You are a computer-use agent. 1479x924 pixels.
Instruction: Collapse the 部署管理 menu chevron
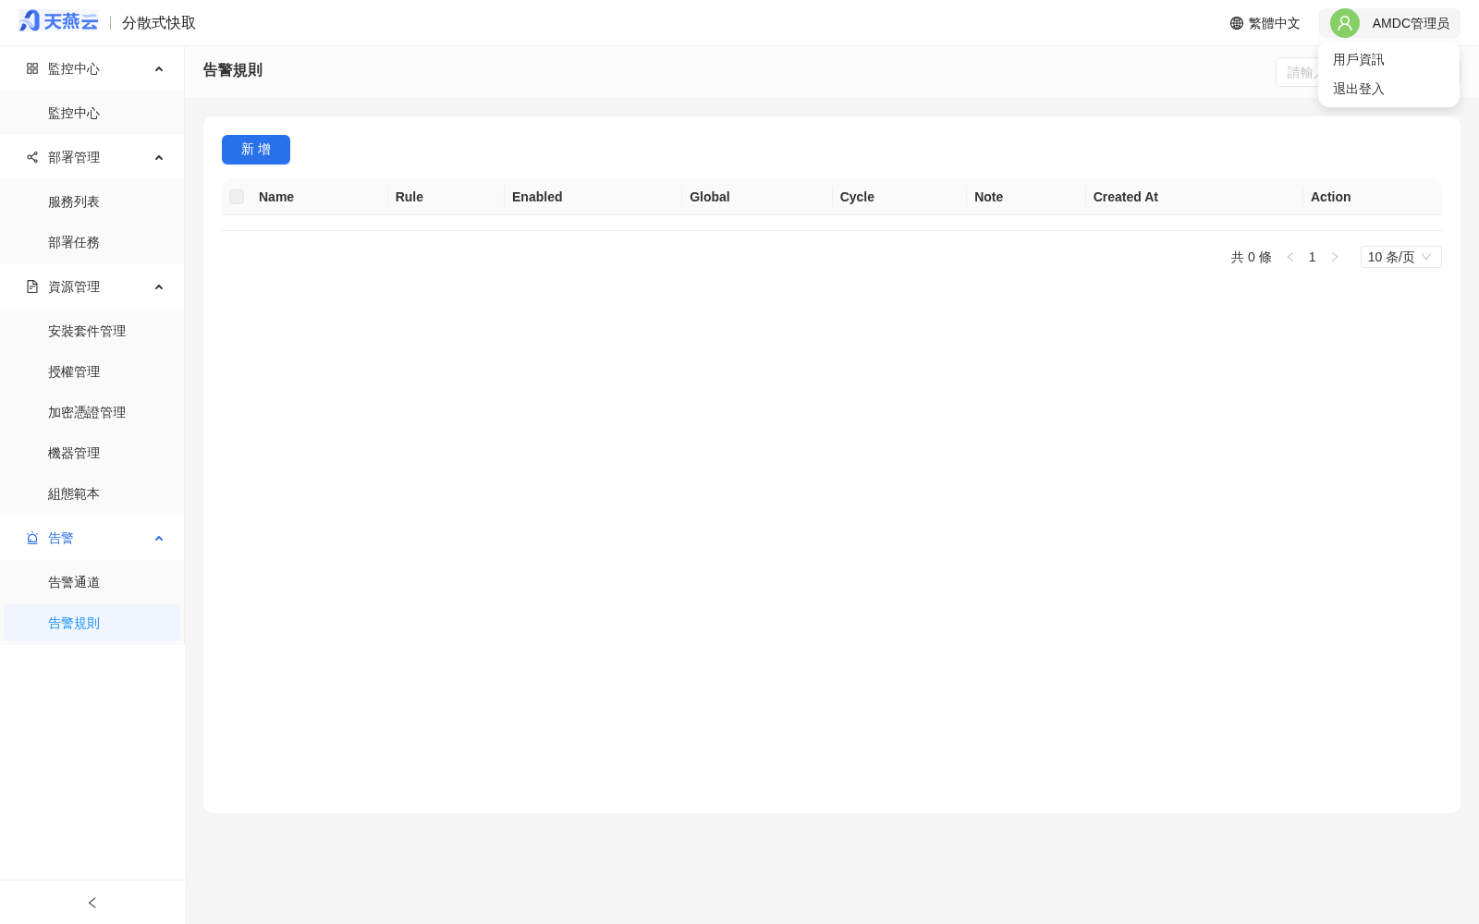pyautogui.click(x=159, y=158)
